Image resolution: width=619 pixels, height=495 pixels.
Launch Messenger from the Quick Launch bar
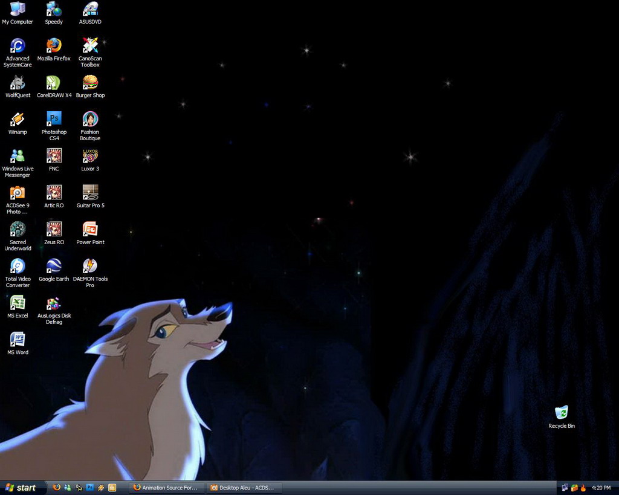[x=68, y=488]
